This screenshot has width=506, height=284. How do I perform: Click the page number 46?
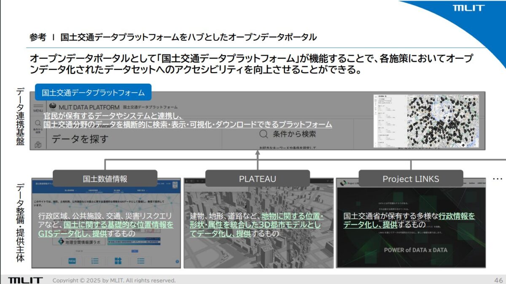[498, 280]
